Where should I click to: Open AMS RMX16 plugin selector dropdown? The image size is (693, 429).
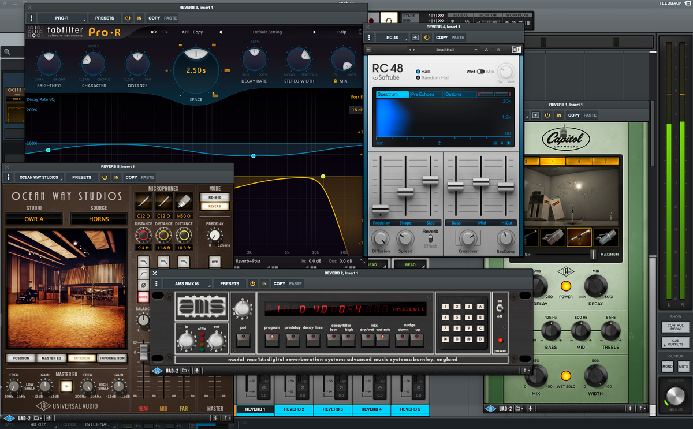(187, 283)
